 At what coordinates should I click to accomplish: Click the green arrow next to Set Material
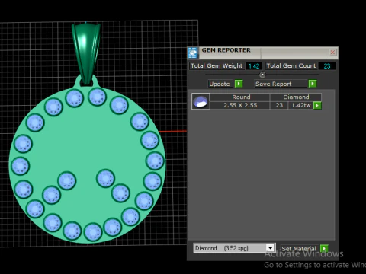[x=324, y=248]
